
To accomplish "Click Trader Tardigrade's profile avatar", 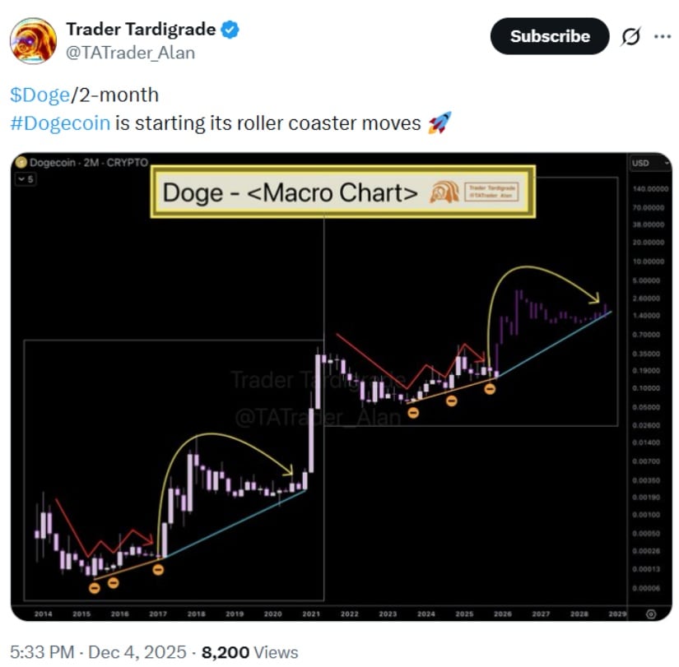I will (x=35, y=36).
